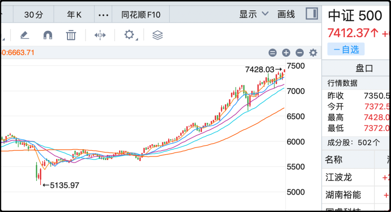
Task: Expand the 显示 dropdown
Action: [254, 14]
